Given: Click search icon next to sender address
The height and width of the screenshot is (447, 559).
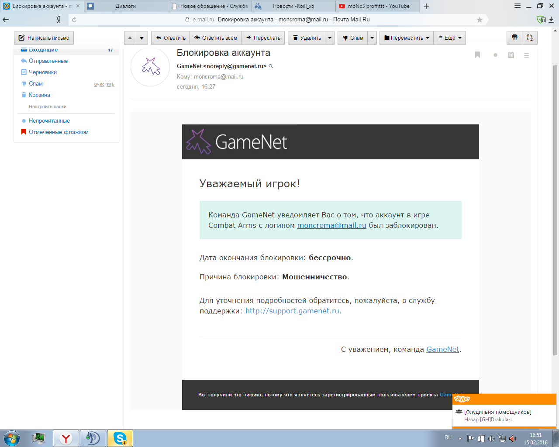Looking at the screenshot, I should (271, 66).
